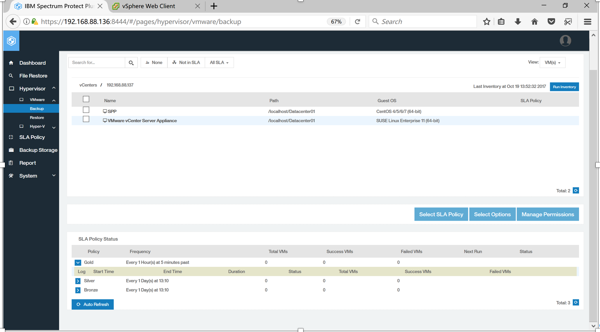600x332 pixels.
Task: Click the search magnifier button next to Search for
Action: [x=131, y=63]
